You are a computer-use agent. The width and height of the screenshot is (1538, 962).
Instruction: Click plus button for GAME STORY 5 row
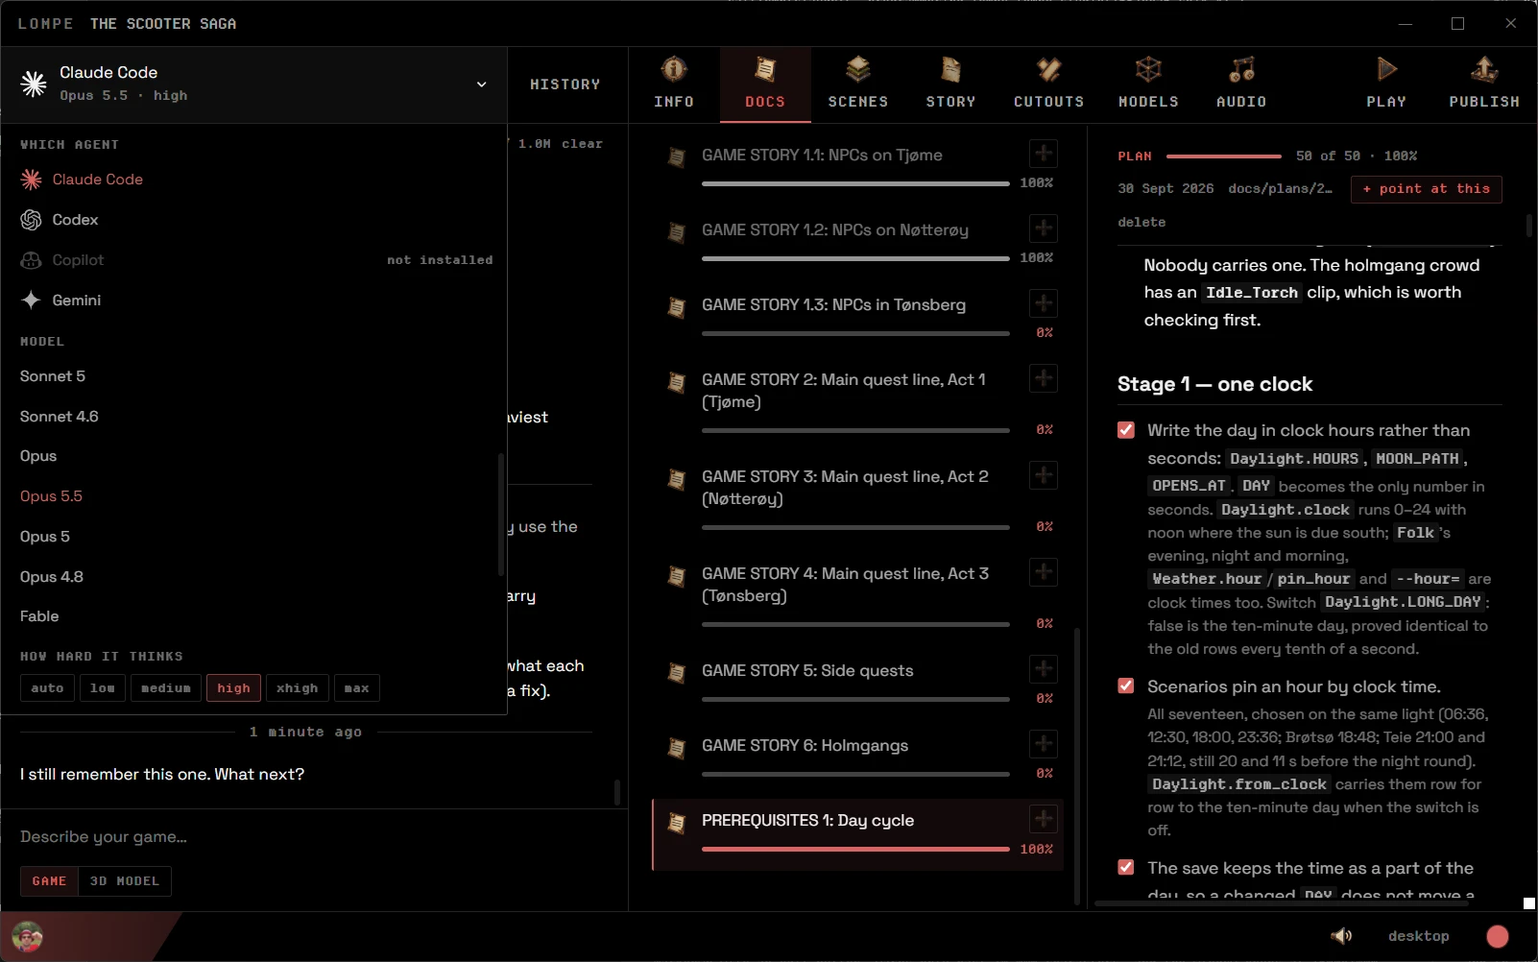coord(1044,668)
